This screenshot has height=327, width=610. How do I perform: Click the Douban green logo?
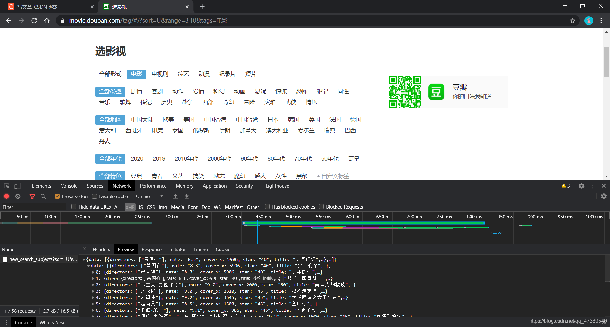(x=436, y=92)
